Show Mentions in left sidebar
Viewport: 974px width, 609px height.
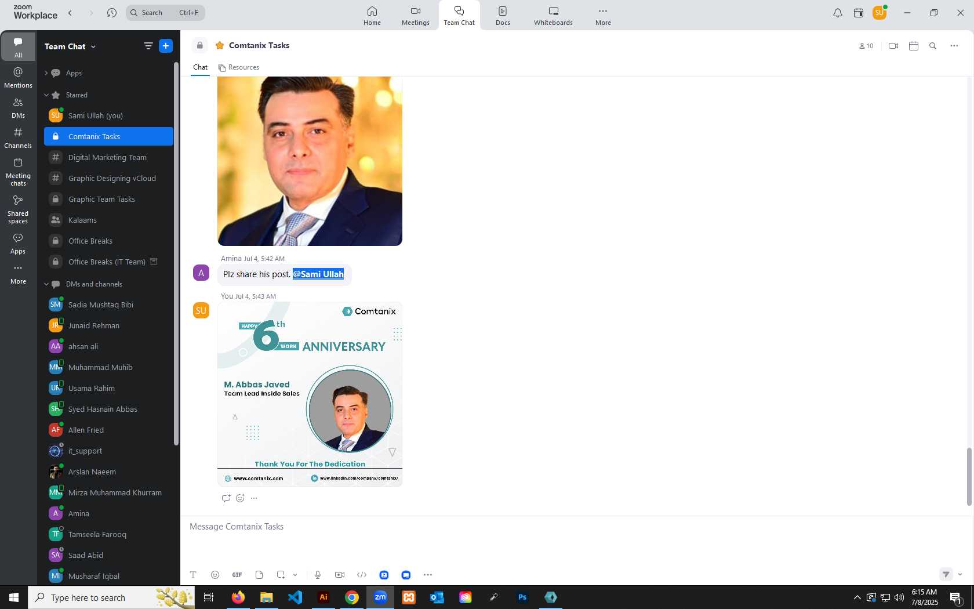point(18,78)
